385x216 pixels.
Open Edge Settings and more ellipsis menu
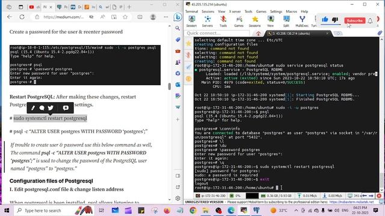tap(166, 17)
